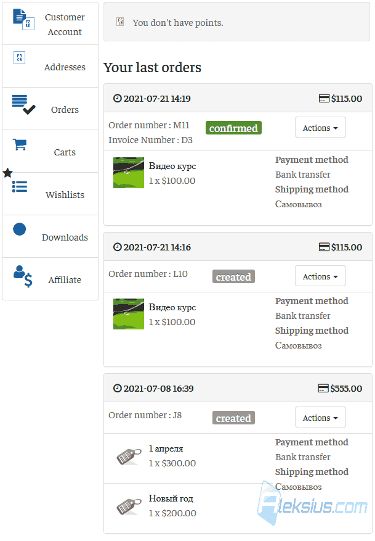The width and height of the screenshot is (375, 541).
Task: Click the Affiliate user-dollar icon
Action: 23,276
